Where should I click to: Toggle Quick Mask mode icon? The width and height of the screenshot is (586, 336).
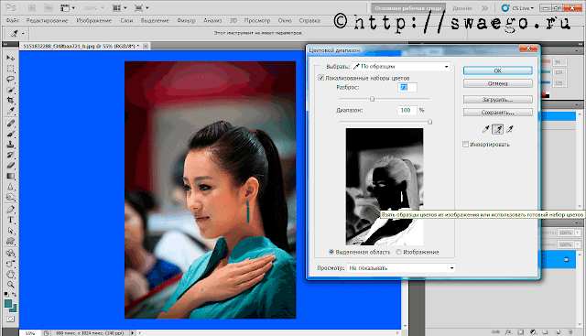[10, 319]
